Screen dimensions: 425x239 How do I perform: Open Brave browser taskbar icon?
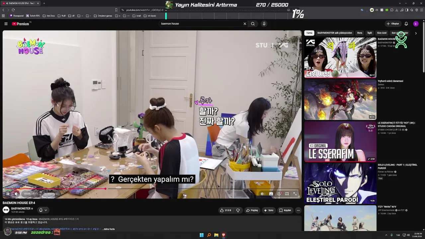coord(223,235)
